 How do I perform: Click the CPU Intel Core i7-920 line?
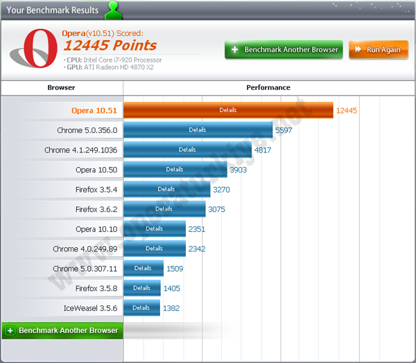pos(113,60)
